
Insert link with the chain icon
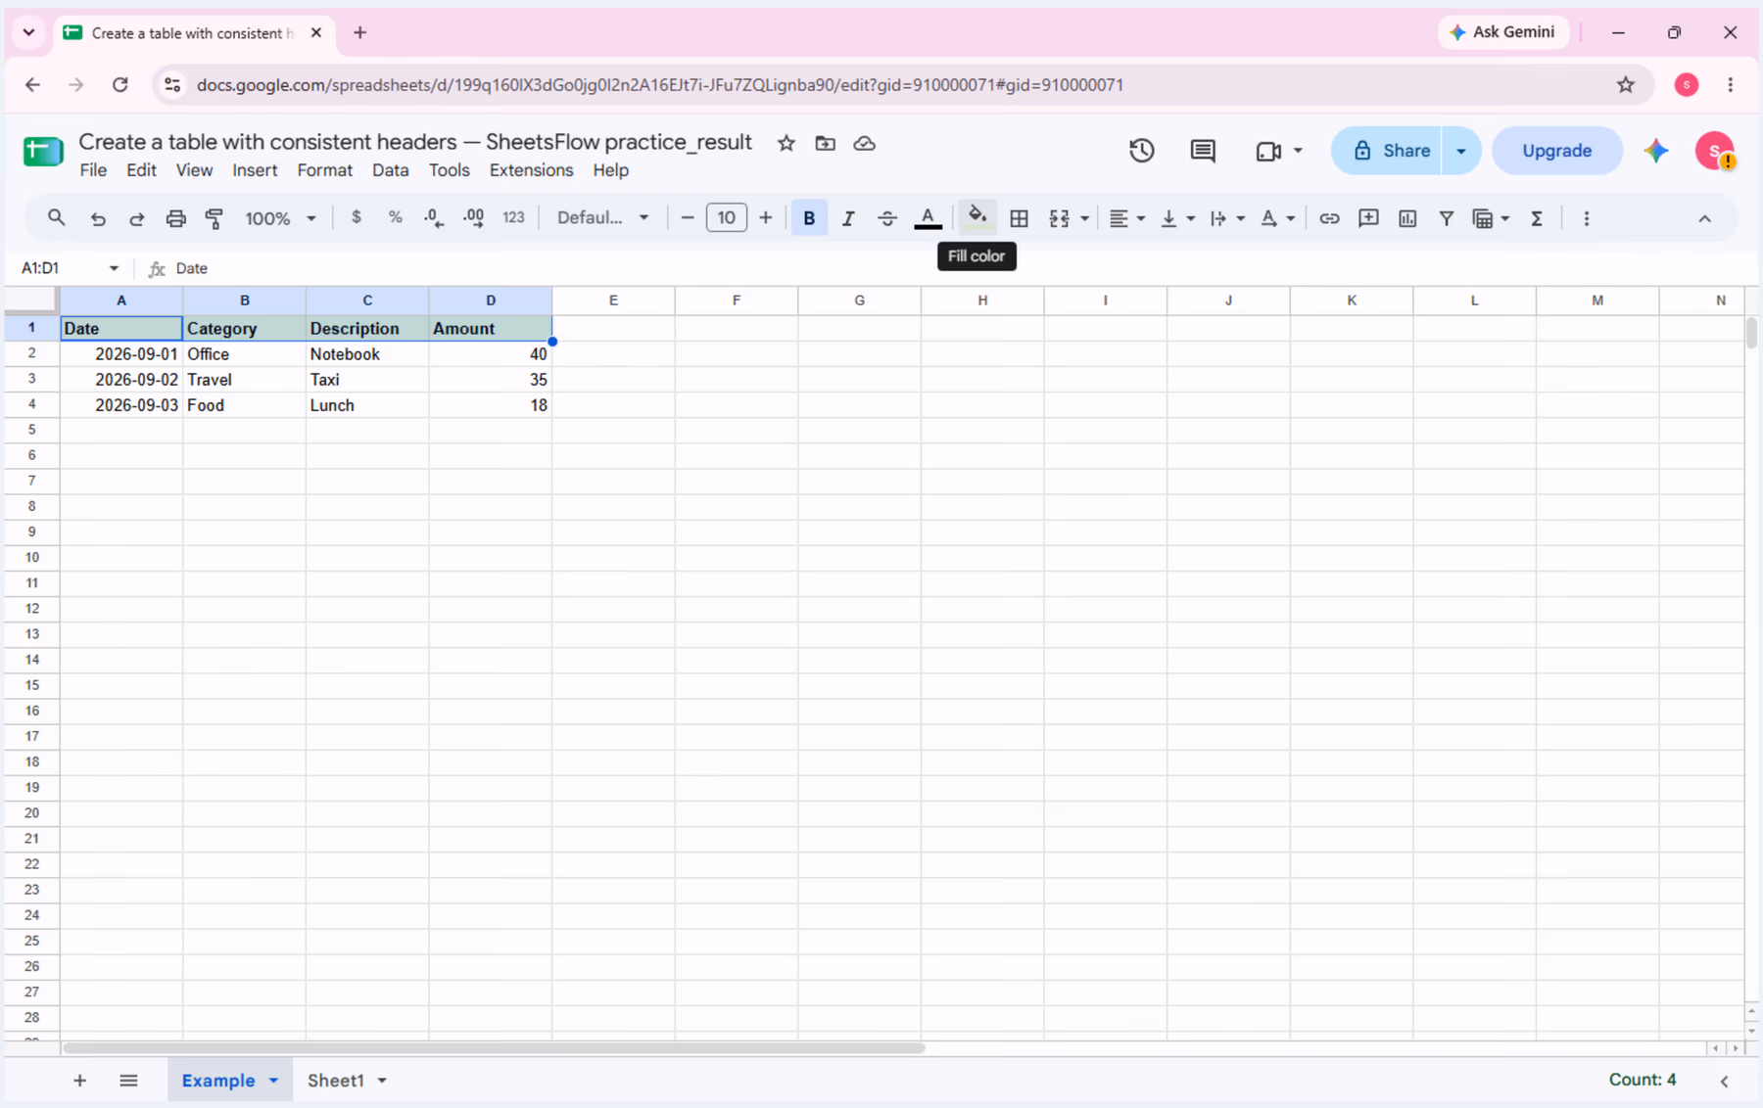pyautogui.click(x=1329, y=218)
